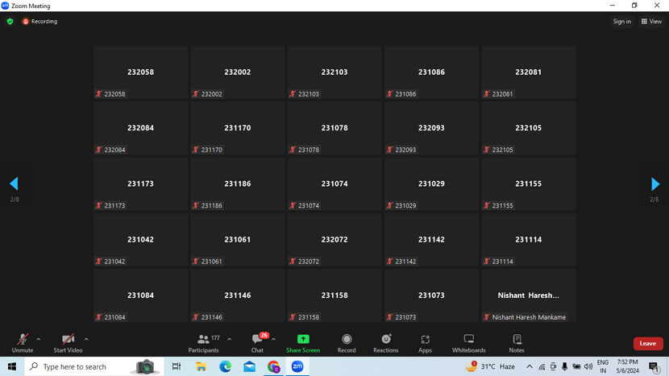Click the green encryption shield icon
The image size is (669, 376).
[10, 22]
